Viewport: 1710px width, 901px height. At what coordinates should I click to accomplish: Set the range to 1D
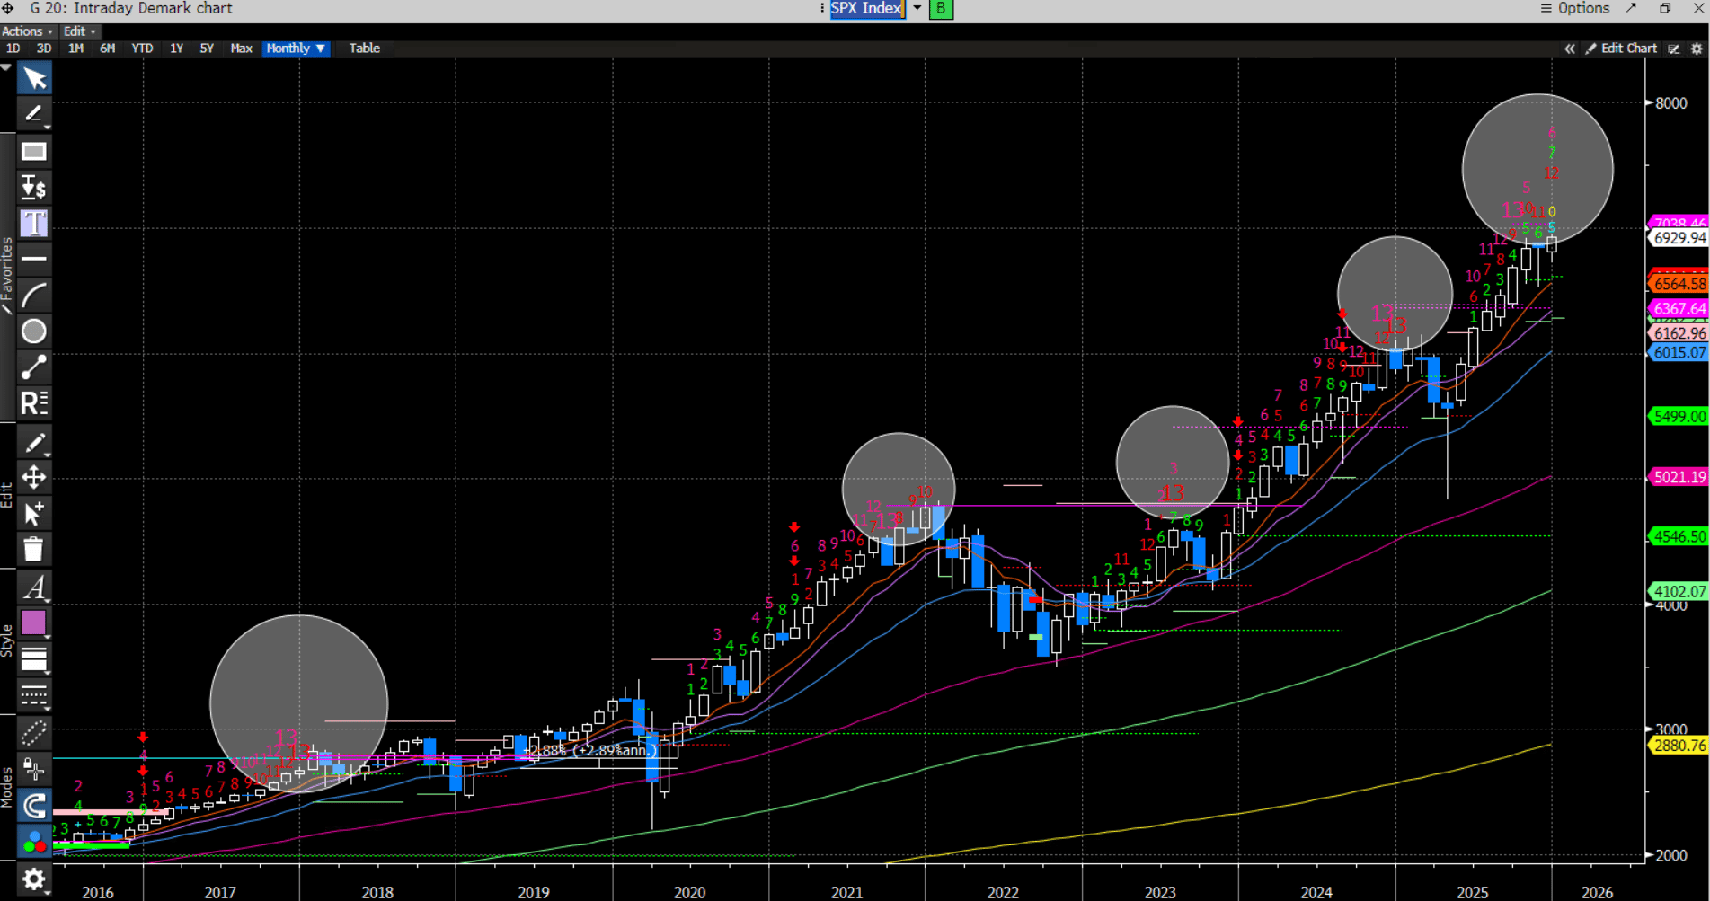tap(13, 49)
